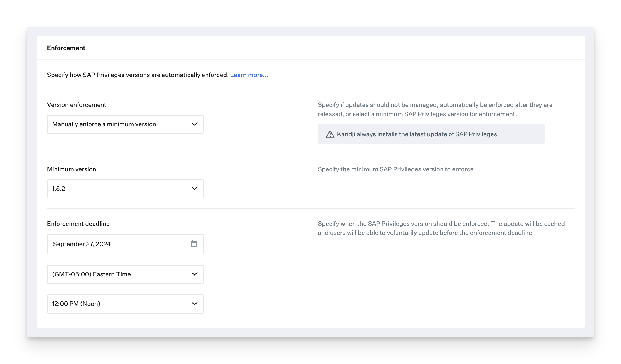Click the warning triangle icon
621x364 pixels.
click(x=330, y=134)
